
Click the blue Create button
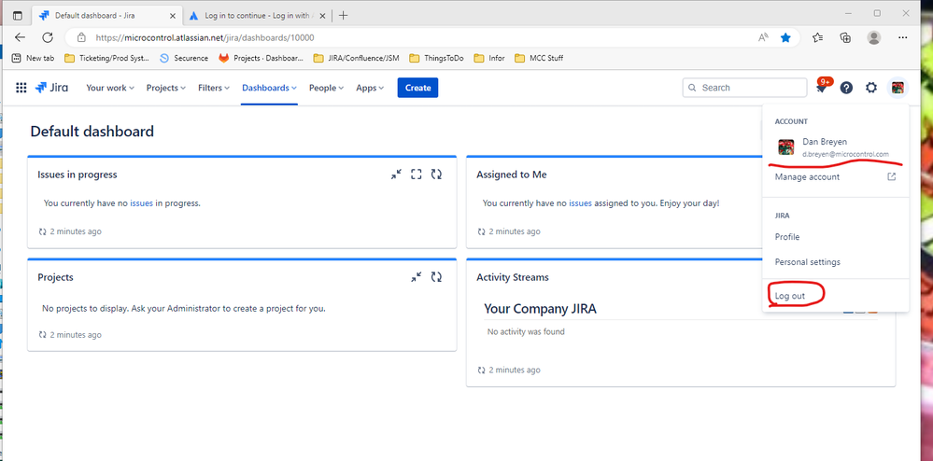pos(417,88)
